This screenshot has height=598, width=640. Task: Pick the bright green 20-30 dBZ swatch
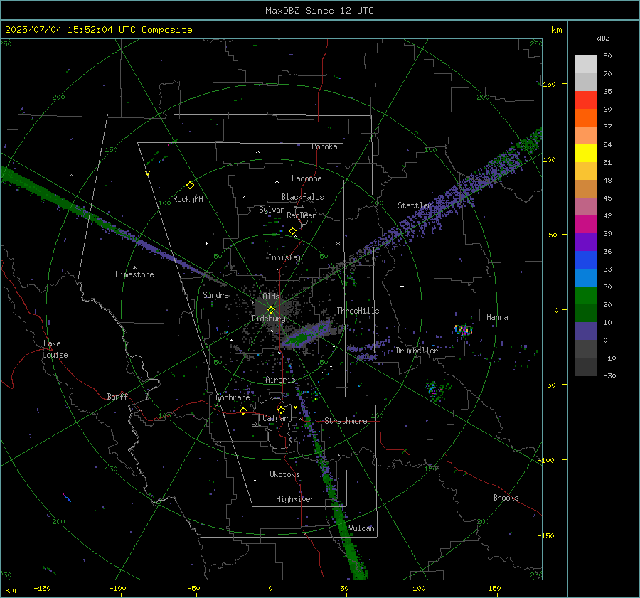coord(586,296)
